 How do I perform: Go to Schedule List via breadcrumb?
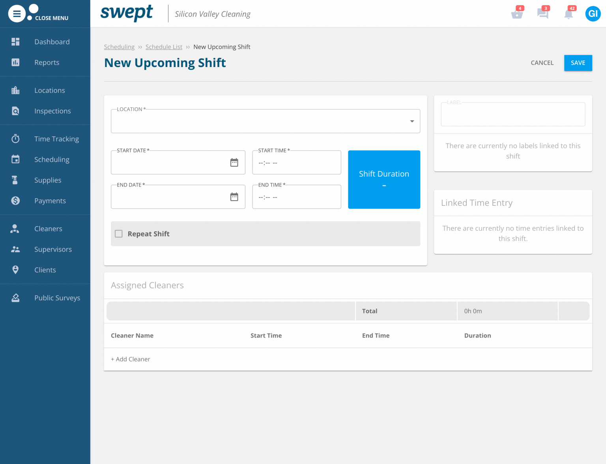click(x=164, y=47)
